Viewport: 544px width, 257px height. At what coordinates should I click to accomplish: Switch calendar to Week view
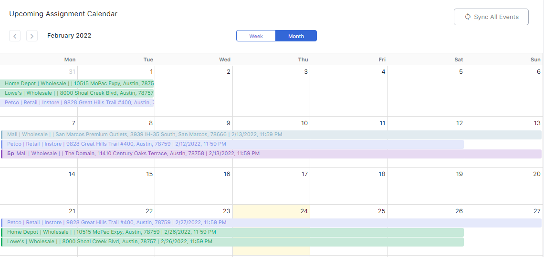(x=256, y=36)
